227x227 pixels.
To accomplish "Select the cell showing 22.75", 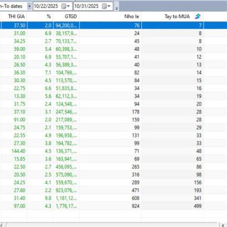I will pos(20,88).
